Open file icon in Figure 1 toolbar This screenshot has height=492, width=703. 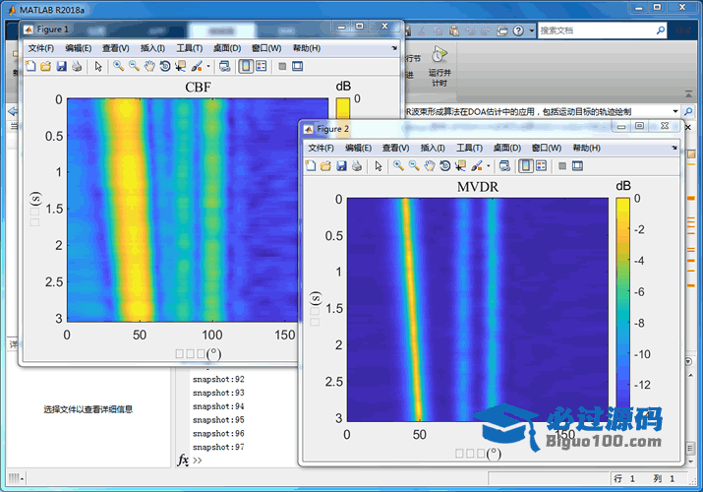45,66
